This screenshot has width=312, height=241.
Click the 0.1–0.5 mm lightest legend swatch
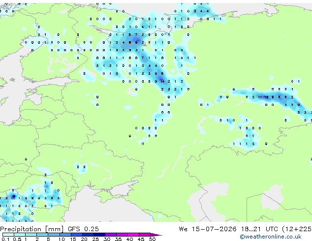pyautogui.click(x=8, y=235)
